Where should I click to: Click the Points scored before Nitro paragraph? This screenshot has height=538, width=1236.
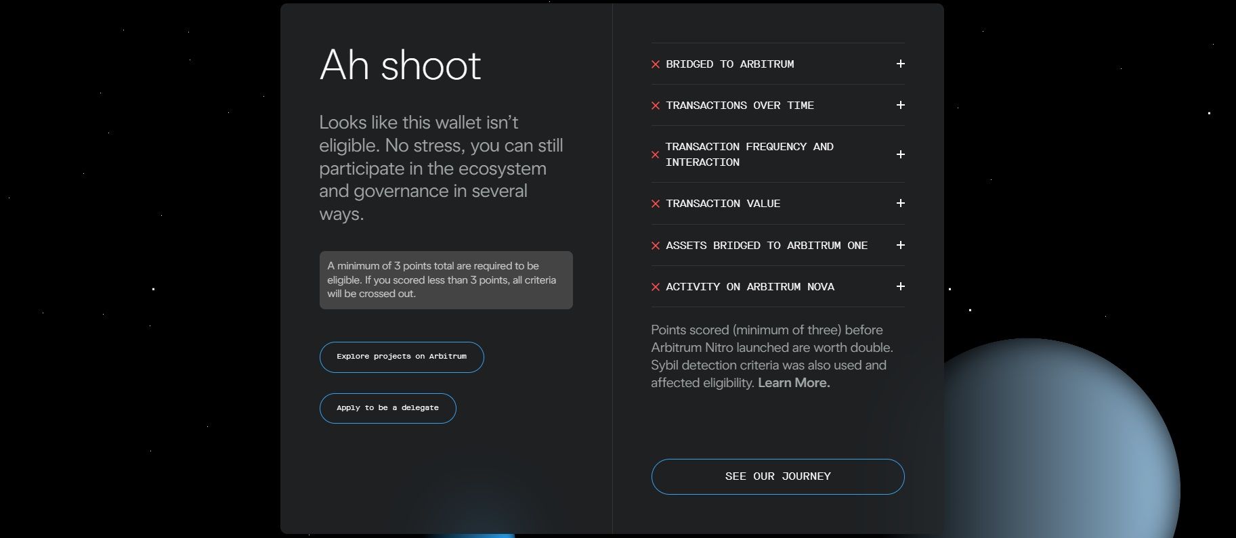(x=772, y=356)
